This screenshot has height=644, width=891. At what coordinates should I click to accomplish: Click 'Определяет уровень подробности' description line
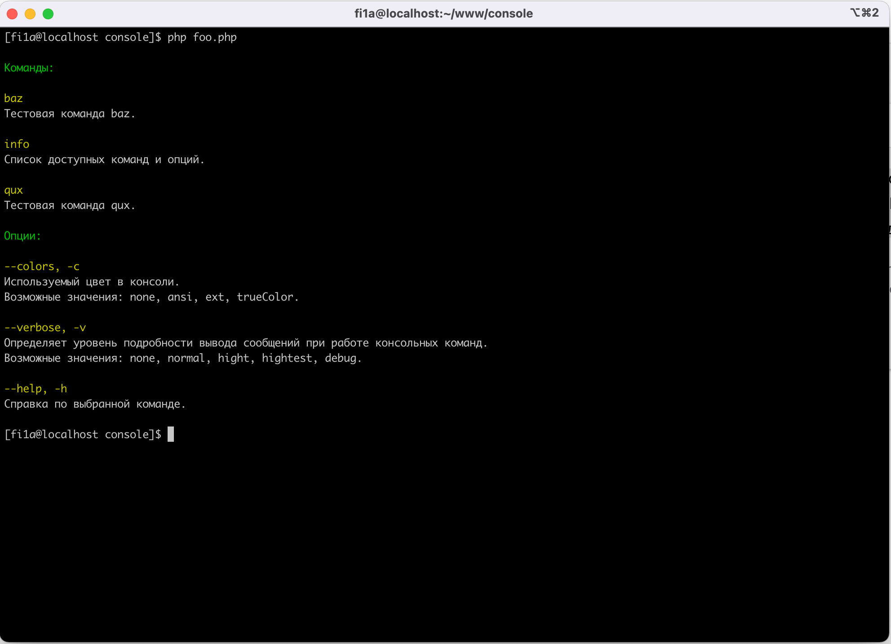246,343
